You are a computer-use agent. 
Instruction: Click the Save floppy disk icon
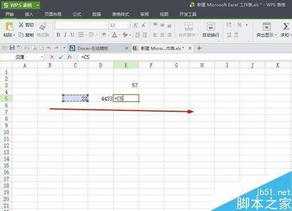point(12,48)
